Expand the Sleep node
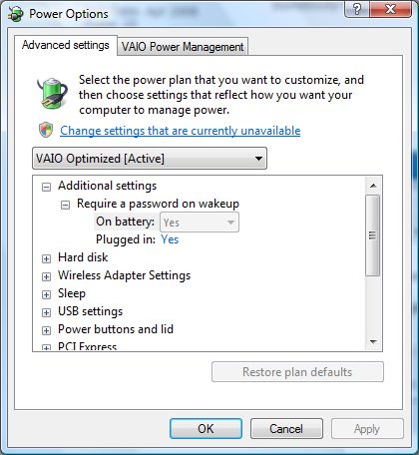The height and width of the screenshot is (455, 419). pyautogui.click(x=46, y=294)
